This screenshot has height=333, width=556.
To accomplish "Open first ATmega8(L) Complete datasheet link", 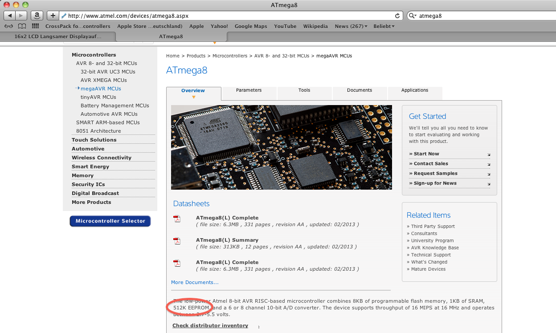I will 227,218.
